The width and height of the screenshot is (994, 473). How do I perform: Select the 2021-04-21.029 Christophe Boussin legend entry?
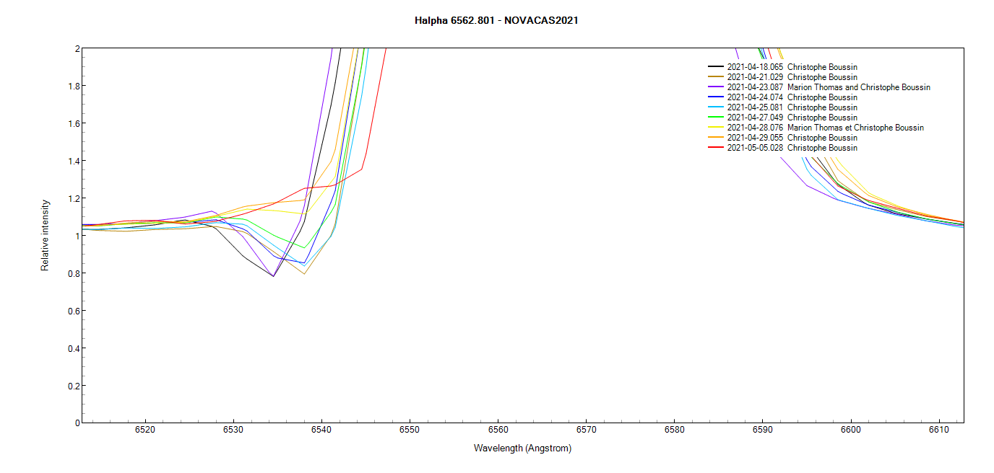tap(792, 77)
